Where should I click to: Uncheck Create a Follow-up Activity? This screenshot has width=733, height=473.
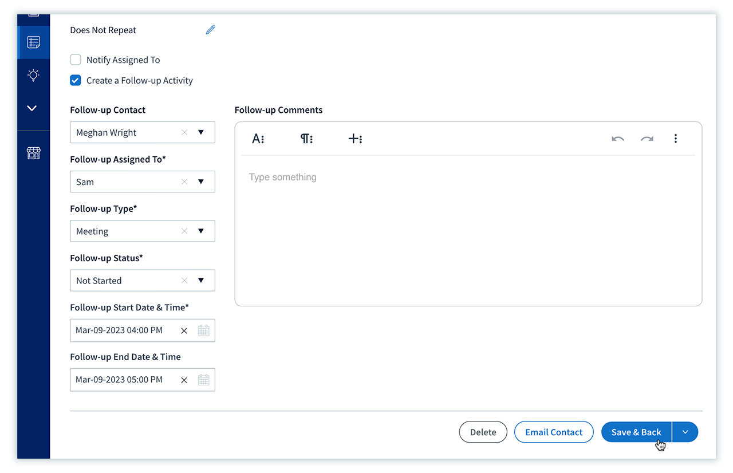[75, 80]
